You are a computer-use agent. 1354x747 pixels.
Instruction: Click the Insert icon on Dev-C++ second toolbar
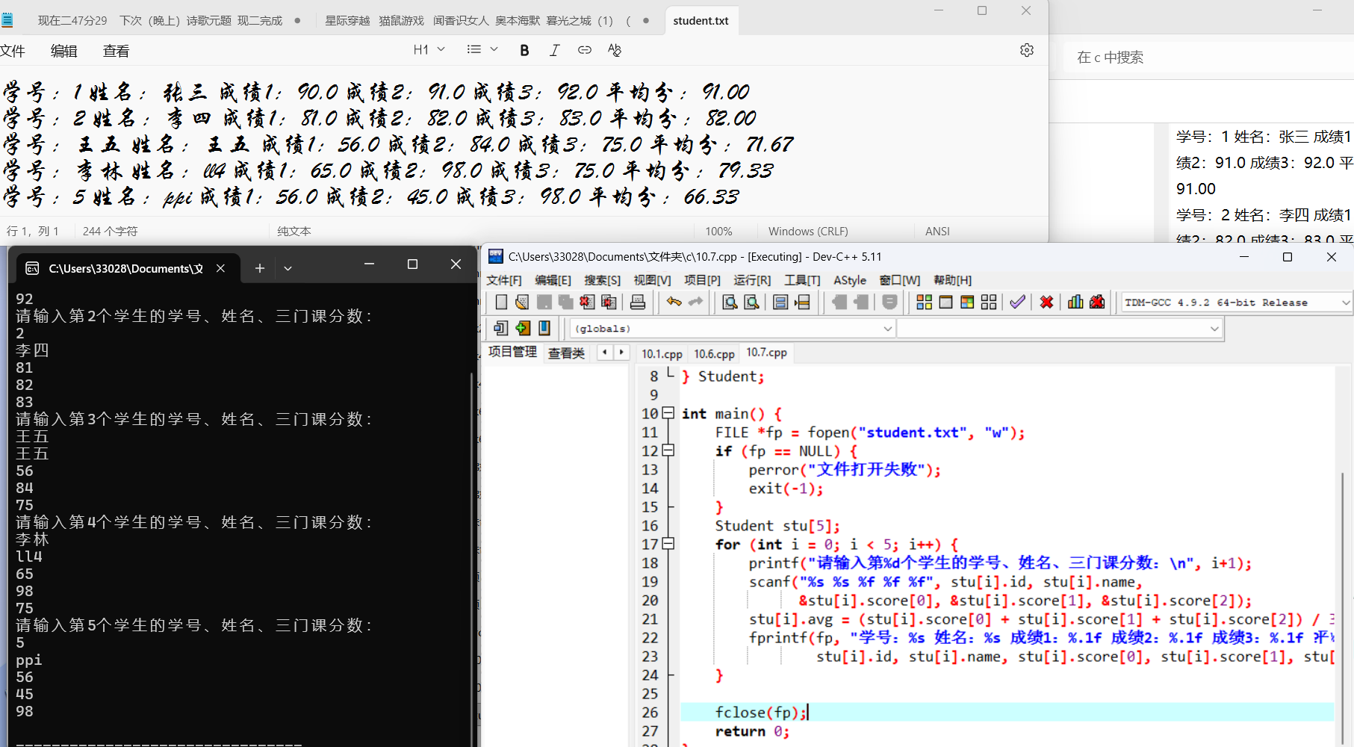click(x=501, y=328)
